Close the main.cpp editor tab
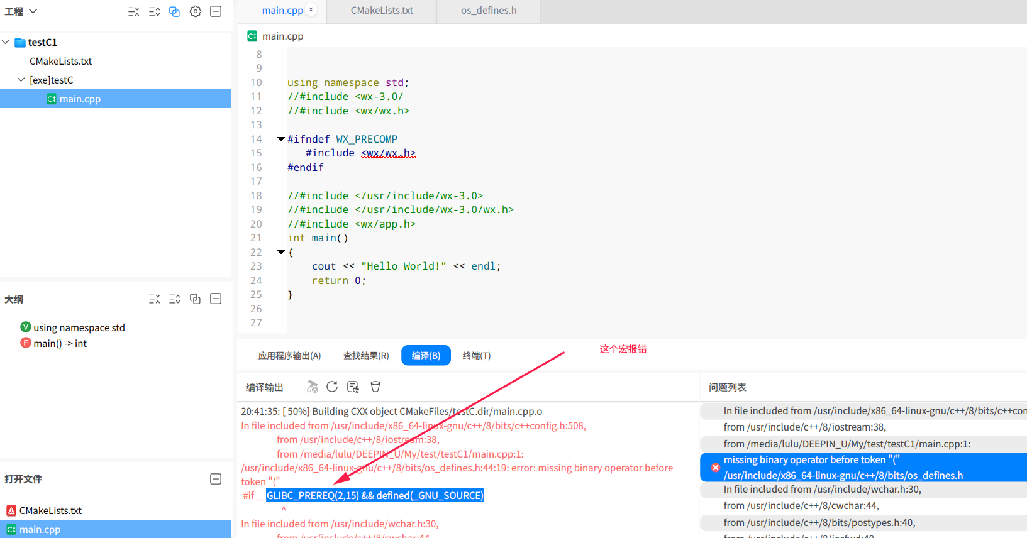1027x538 pixels. click(311, 10)
